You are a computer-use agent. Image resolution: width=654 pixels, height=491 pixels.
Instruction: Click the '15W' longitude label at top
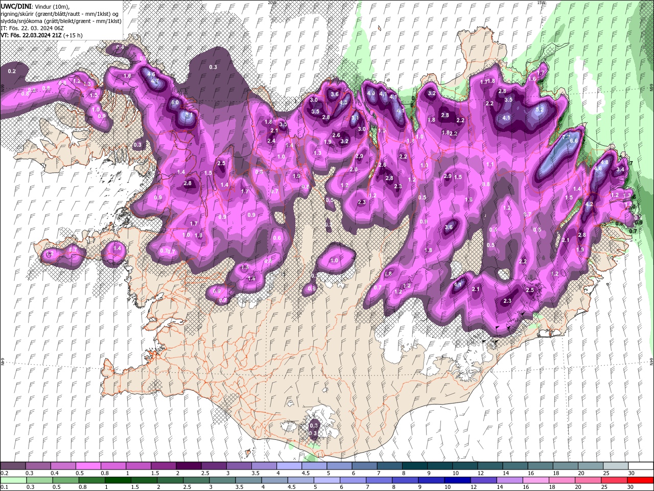click(x=541, y=3)
